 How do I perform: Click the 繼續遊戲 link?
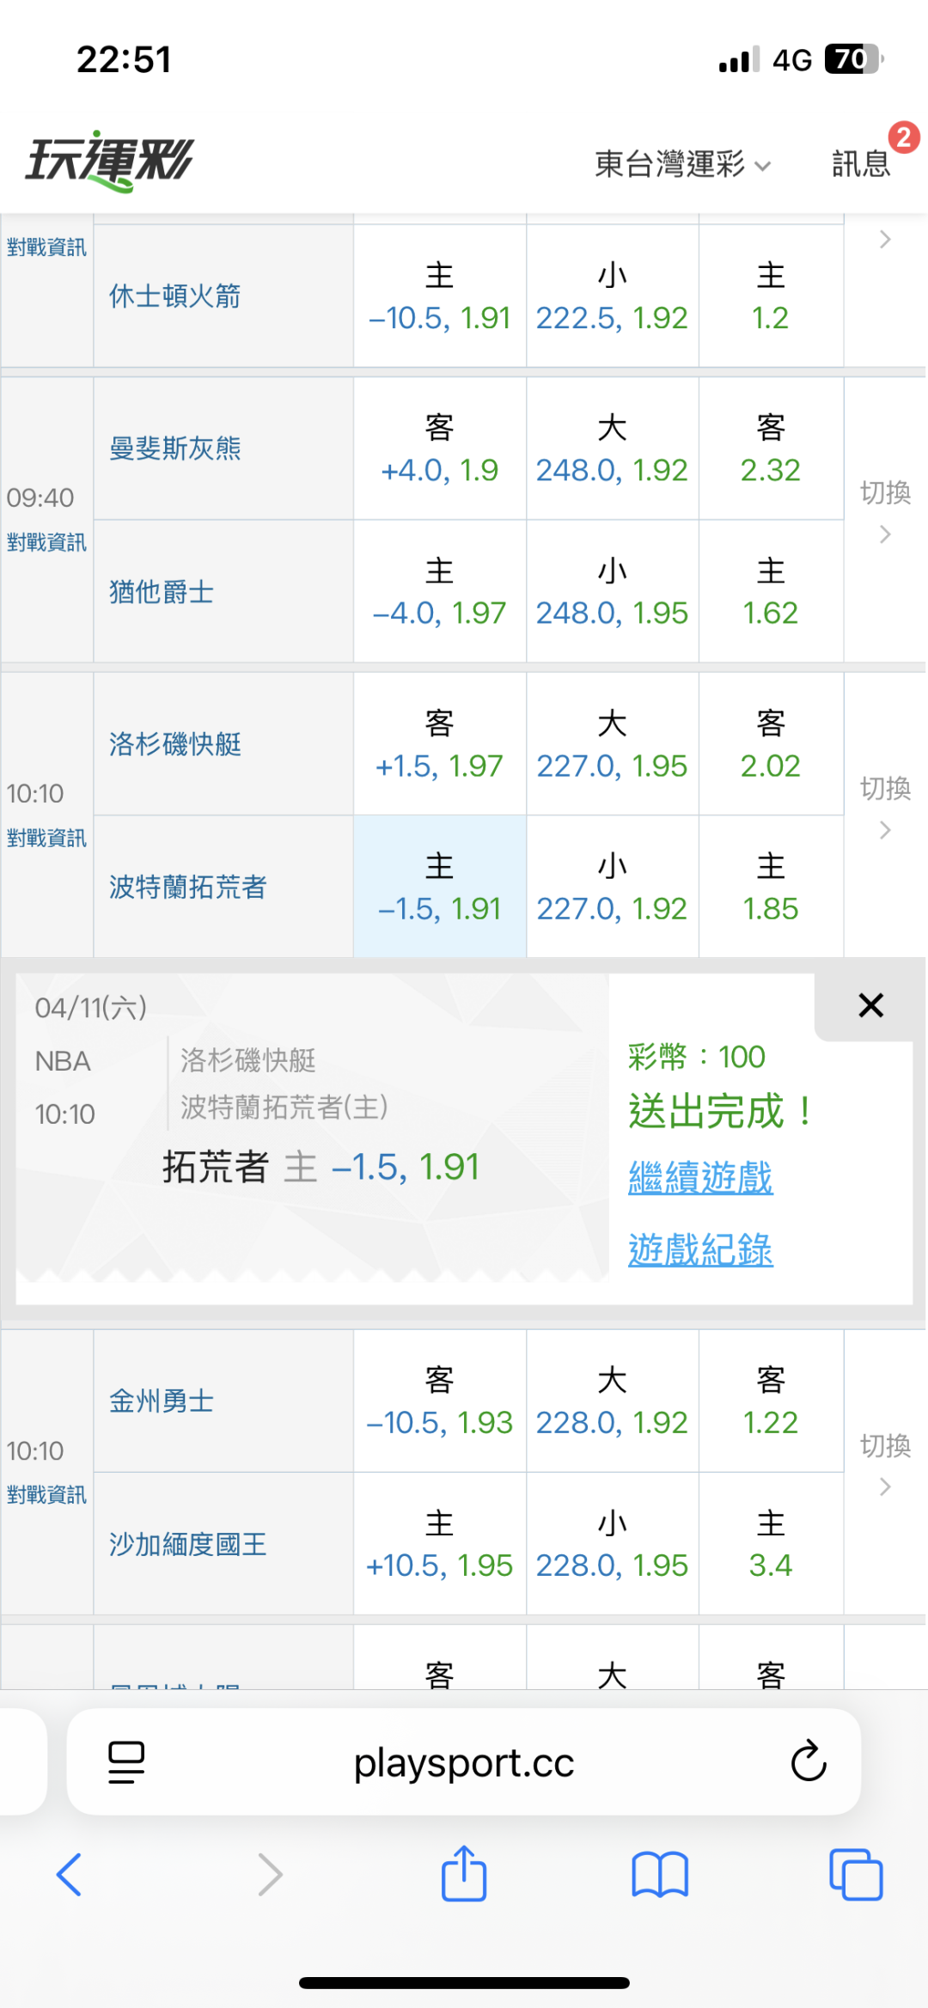pyautogui.click(x=700, y=1177)
